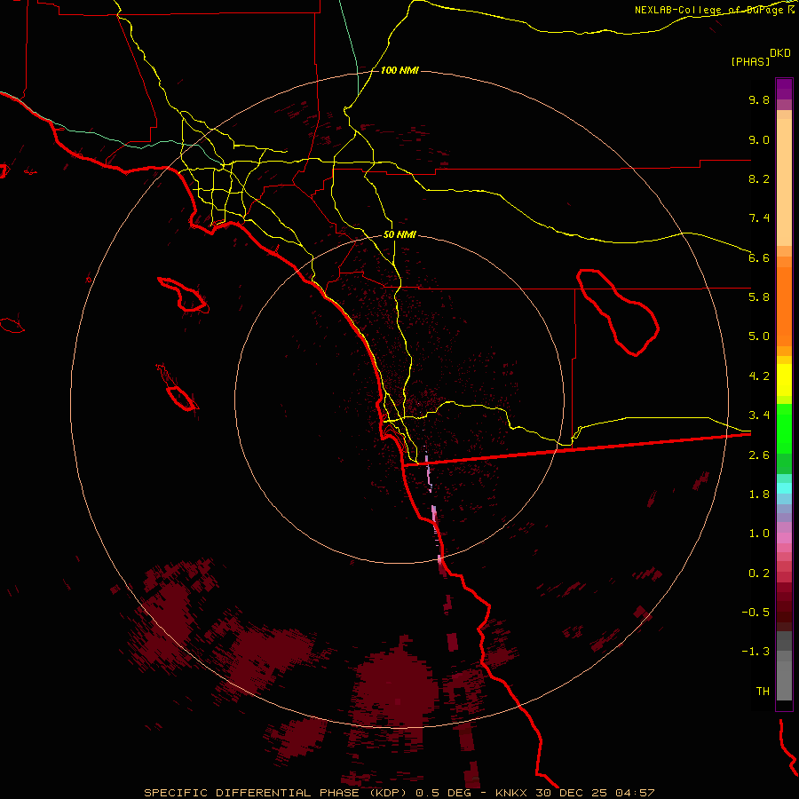The image size is (799, 799).
Task: Click the purple top segment of the color bar
Action: (784, 89)
